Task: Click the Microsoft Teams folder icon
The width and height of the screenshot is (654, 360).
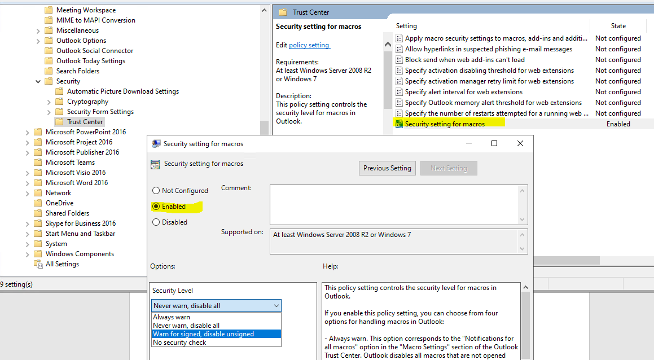Action: tap(38, 163)
